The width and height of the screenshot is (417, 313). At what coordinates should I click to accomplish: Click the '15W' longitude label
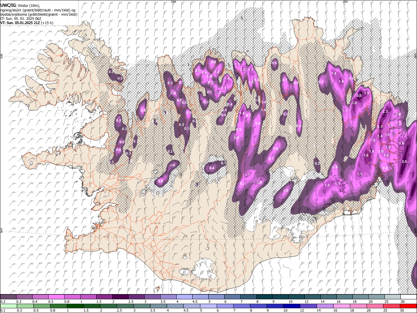point(345,2)
